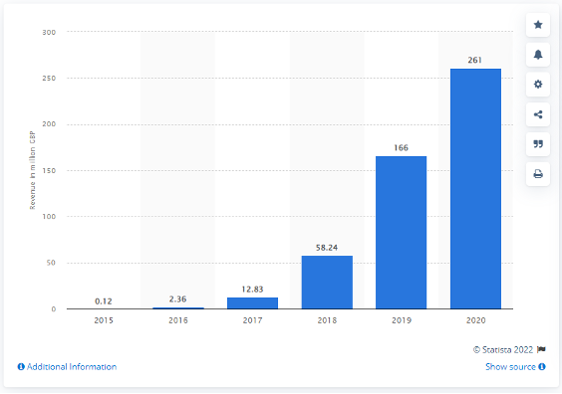This screenshot has width=562, height=394.
Task: Click the Revenue in million GBP axis title
Action: pyautogui.click(x=33, y=170)
